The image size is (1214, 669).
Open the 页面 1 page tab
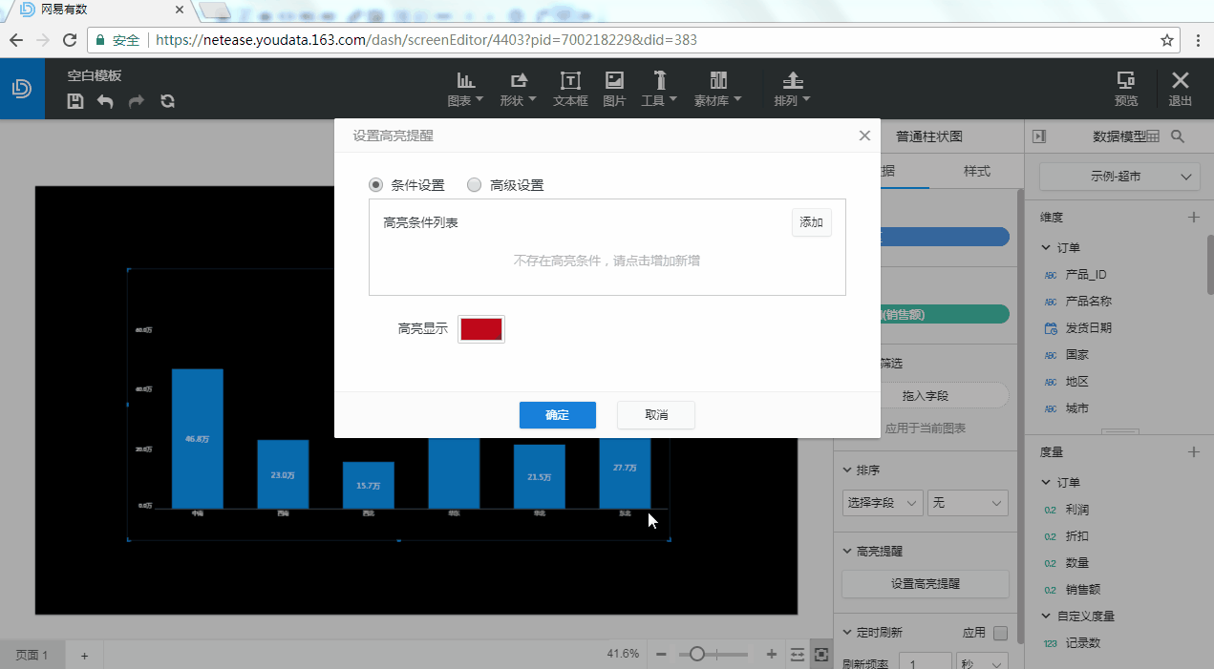[x=32, y=655]
